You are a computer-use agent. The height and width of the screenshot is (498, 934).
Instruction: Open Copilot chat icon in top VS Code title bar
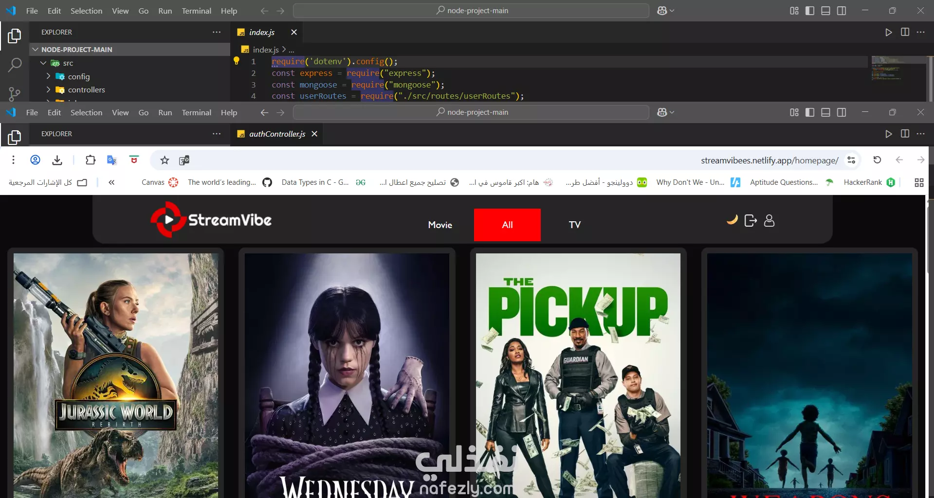661,11
